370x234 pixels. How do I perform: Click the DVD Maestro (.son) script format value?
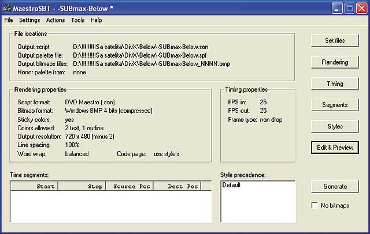point(90,102)
